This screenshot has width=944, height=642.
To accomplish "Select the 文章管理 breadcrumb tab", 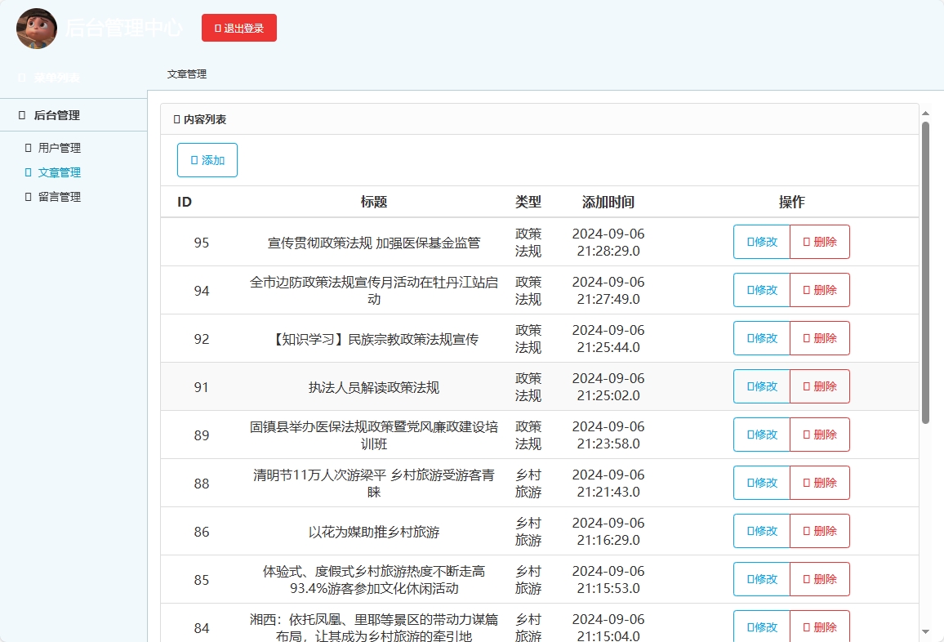I will tap(185, 74).
